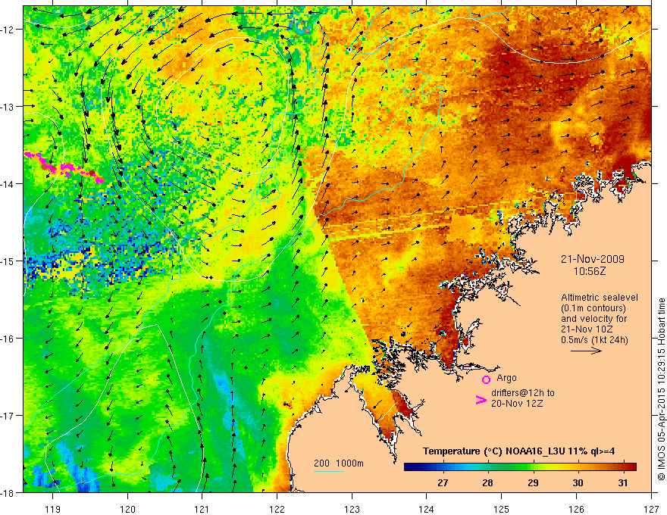Click the 'Altimetric sealevel' caption text
Viewport: 667px width, 515px height.
(x=600, y=298)
